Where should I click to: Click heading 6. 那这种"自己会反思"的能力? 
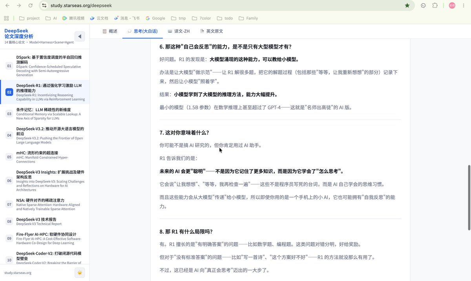225,47
